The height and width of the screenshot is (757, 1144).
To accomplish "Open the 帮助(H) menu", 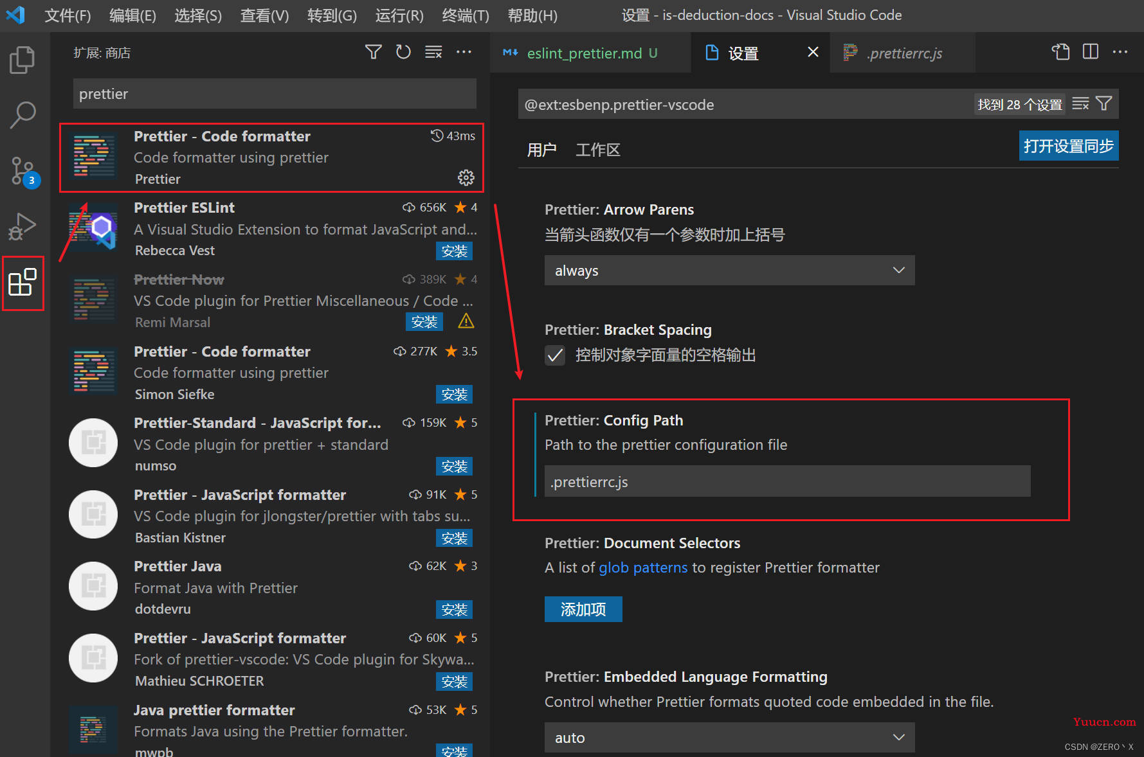I will (532, 15).
